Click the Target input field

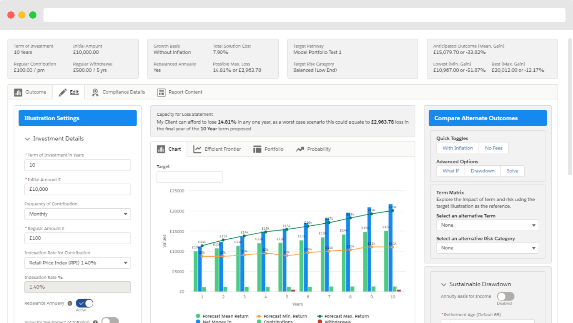pyautogui.click(x=189, y=177)
